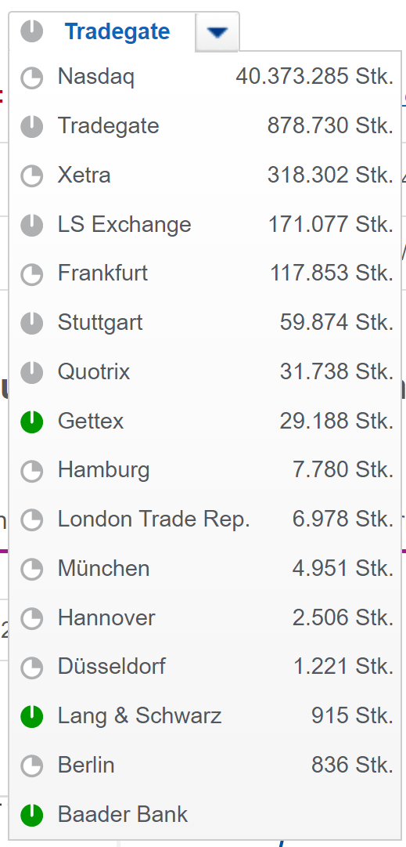This screenshot has width=406, height=847.
Task: Click the clock icon beside Xetra
Action: [32, 176]
